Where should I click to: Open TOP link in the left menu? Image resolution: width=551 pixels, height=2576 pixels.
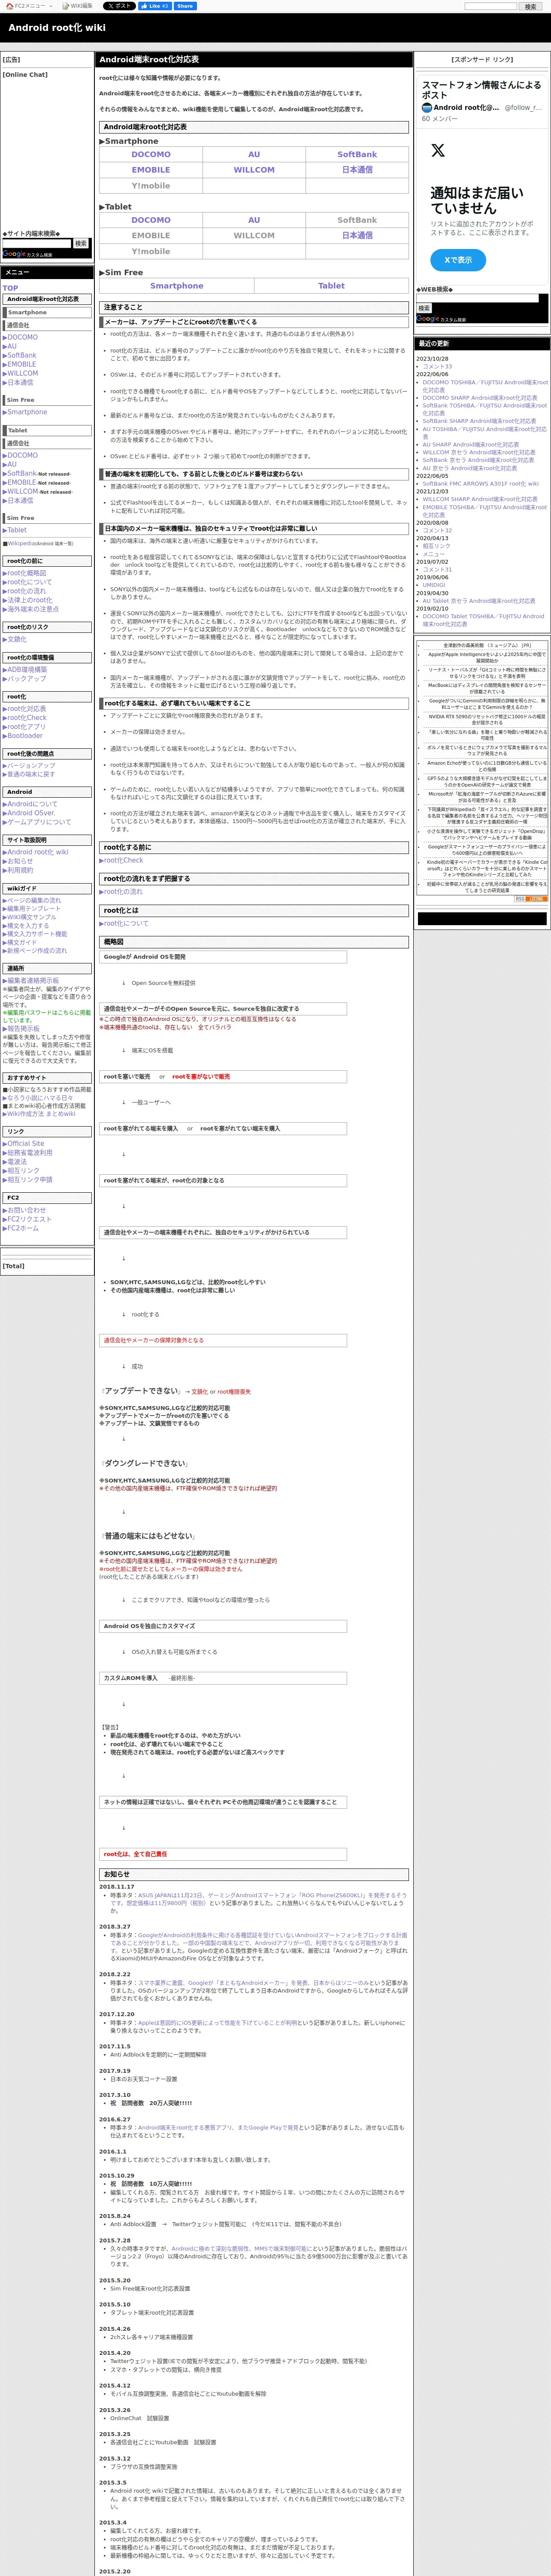10,288
